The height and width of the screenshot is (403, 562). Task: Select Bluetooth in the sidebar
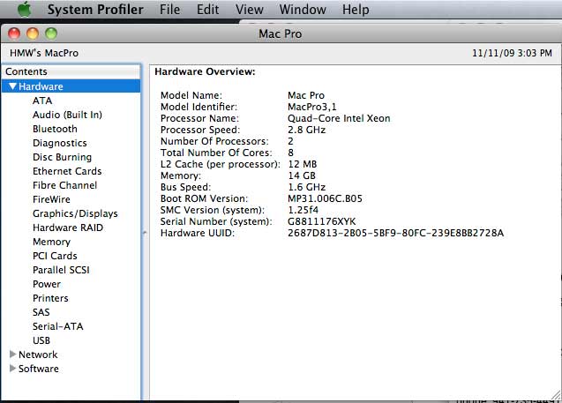click(x=55, y=129)
